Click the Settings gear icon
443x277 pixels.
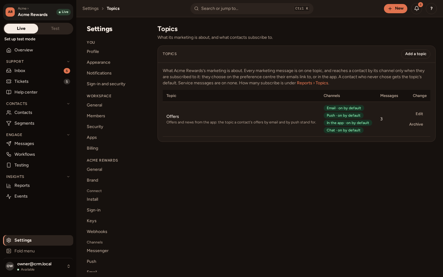[9, 240]
